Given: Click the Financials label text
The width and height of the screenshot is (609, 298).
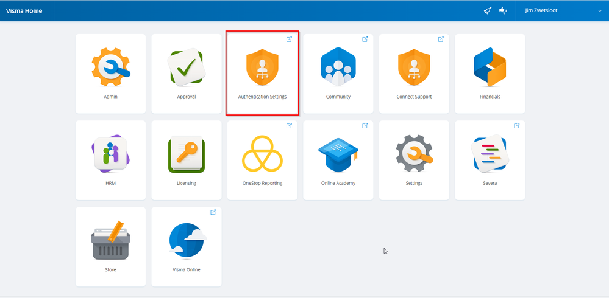Looking at the screenshot, I should 490,97.
